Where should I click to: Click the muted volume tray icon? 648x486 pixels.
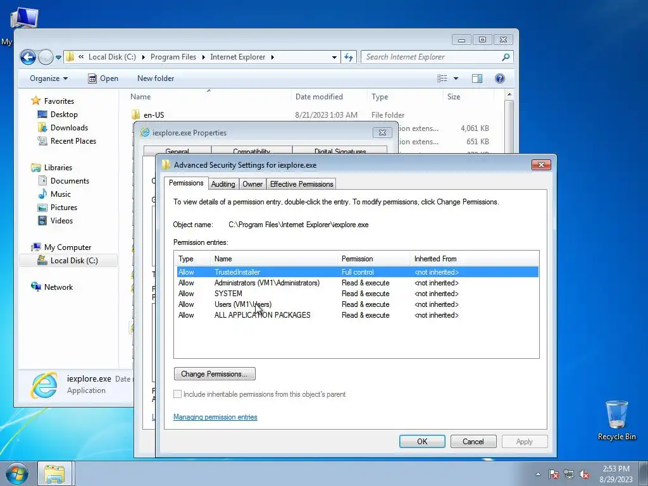coord(584,474)
